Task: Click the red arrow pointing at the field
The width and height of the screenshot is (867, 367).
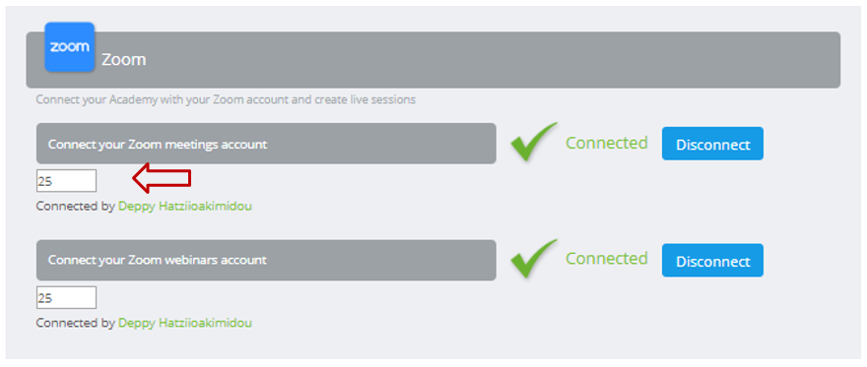Action: point(162,178)
